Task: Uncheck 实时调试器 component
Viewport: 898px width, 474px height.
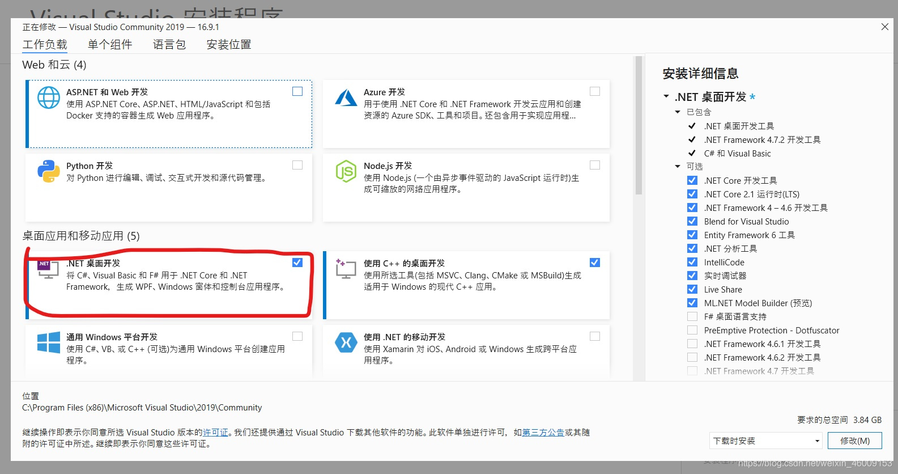Action: pyautogui.click(x=692, y=276)
